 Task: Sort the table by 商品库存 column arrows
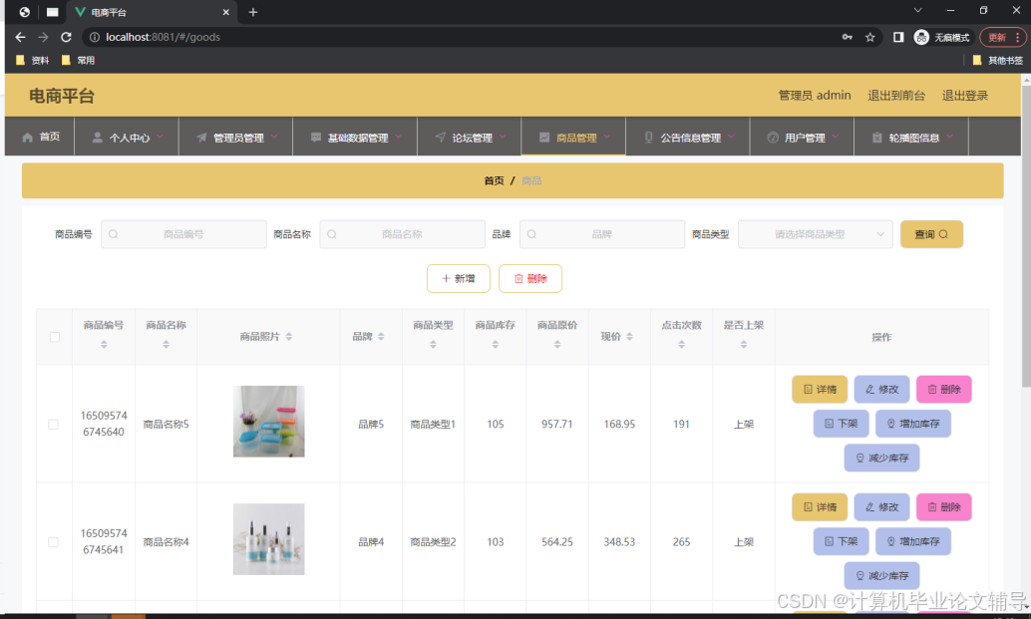pyautogui.click(x=496, y=344)
